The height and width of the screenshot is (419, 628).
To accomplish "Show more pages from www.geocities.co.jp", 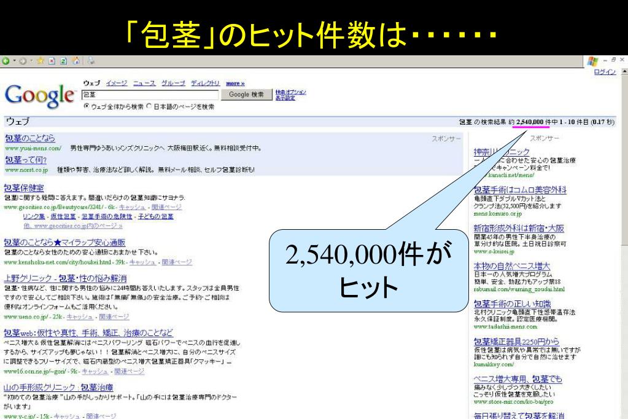I will tap(72, 225).
